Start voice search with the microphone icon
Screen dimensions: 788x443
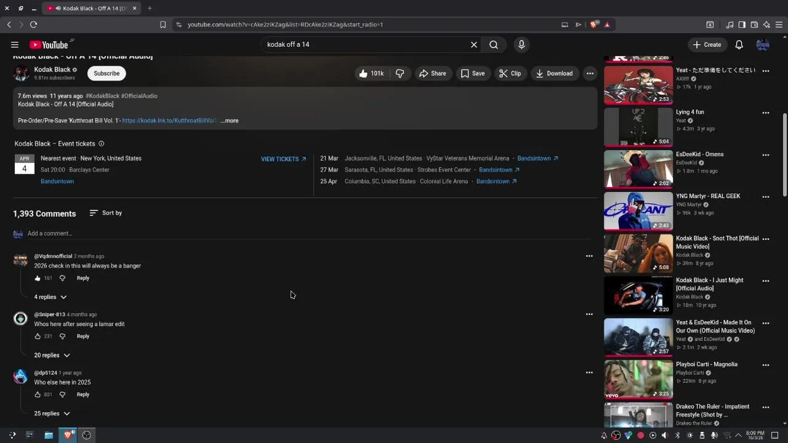coord(521,44)
